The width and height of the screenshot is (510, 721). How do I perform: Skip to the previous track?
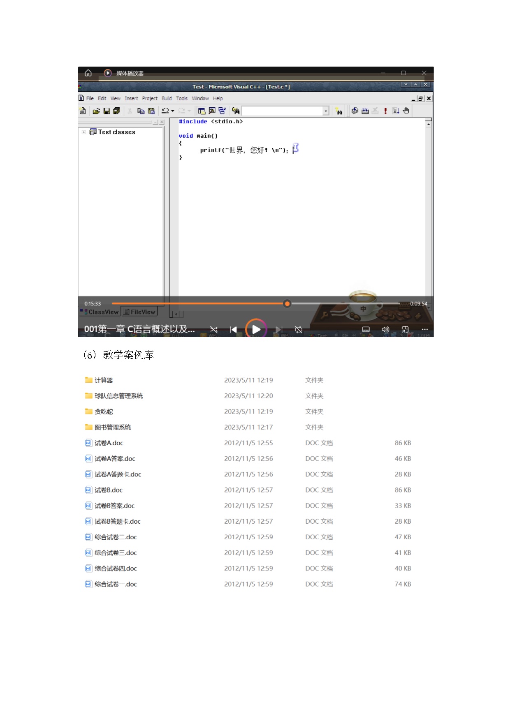point(233,330)
